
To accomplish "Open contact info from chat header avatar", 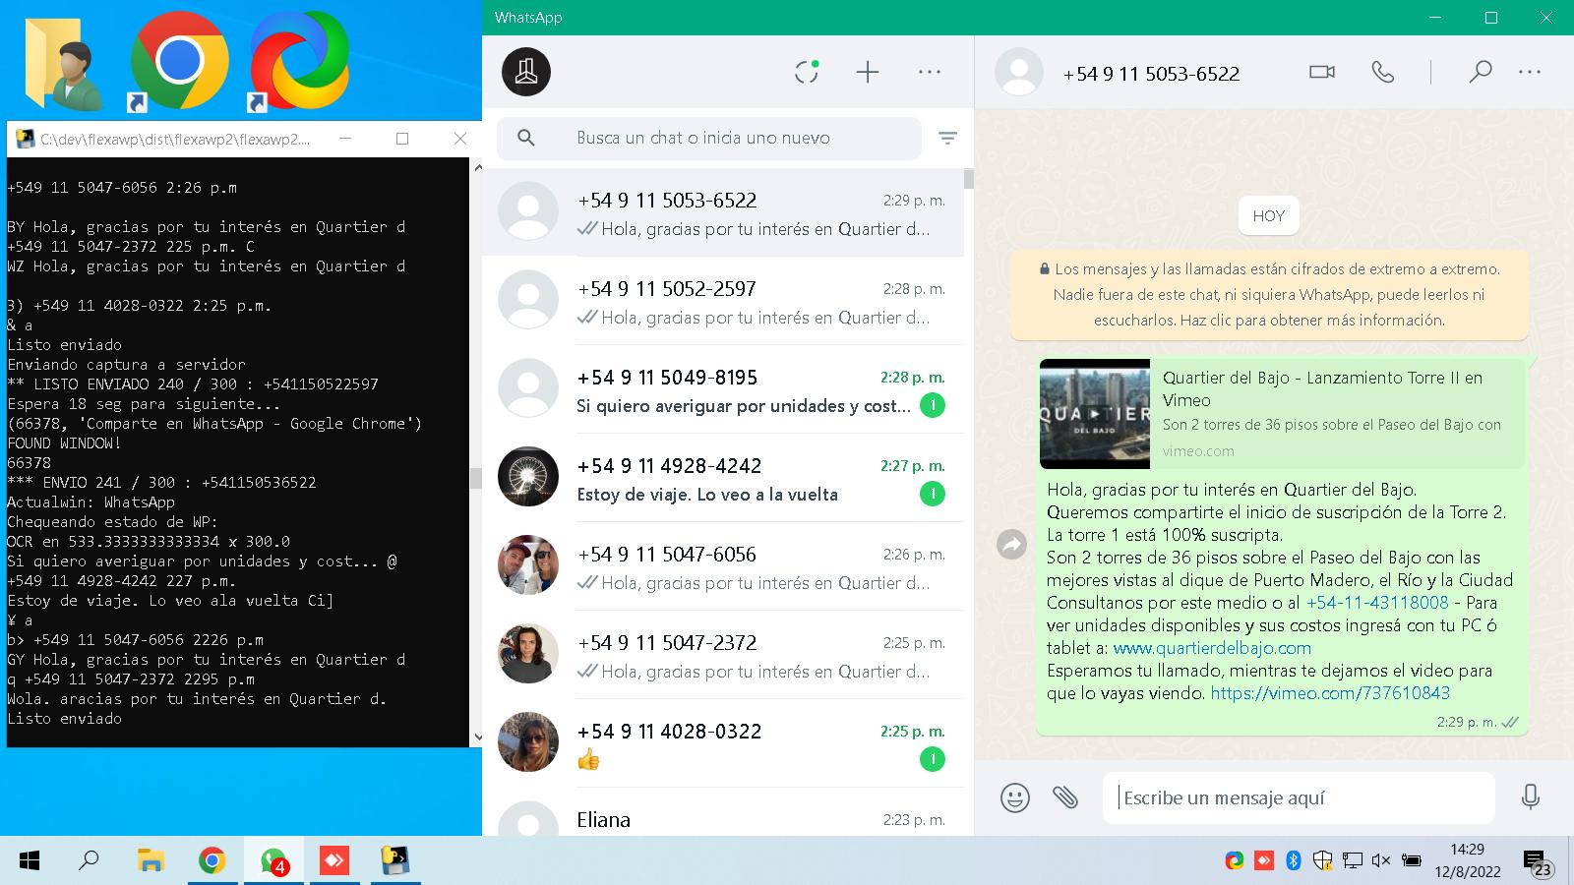I will click(x=1019, y=72).
